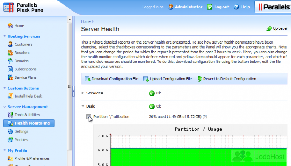Click the Hosting Services group heading
291x166 pixels.
24,36
